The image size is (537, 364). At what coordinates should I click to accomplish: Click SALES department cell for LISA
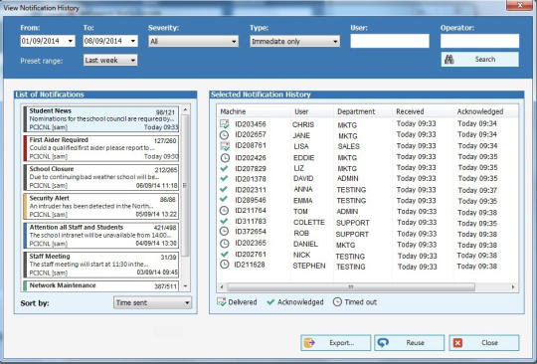(x=349, y=146)
